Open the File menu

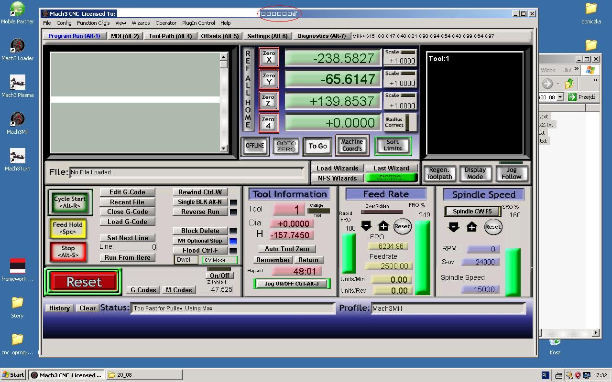47,23
